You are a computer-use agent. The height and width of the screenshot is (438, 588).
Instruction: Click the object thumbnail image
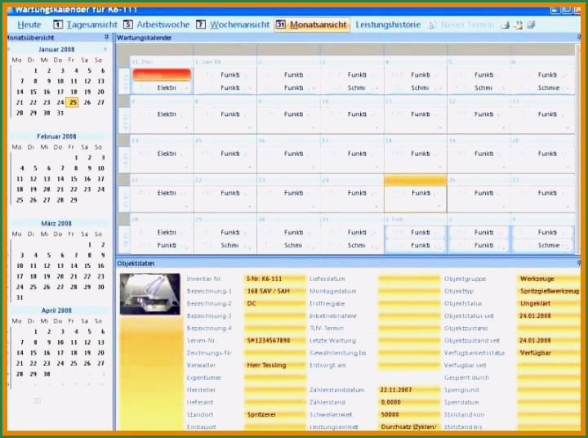tap(149, 293)
